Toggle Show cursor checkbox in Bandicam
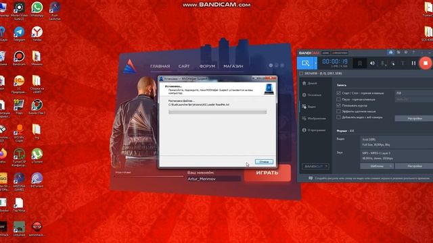This screenshot has height=243, width=433. pyautogui.click(x=338, y=105)
